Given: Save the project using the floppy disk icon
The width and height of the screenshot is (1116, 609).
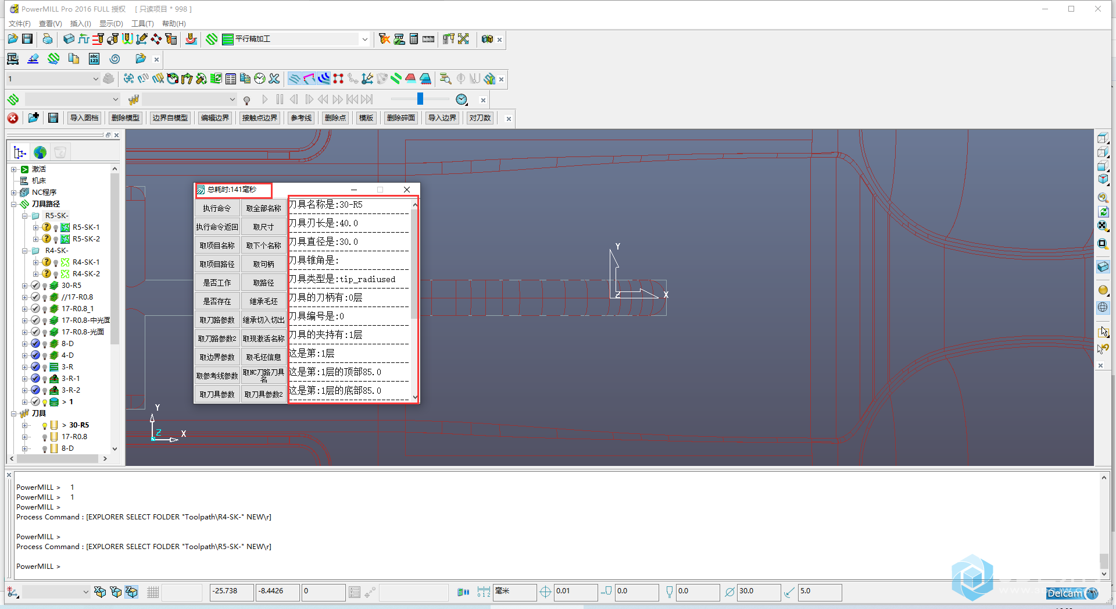Looking at the screenshot, I should 27,39.
